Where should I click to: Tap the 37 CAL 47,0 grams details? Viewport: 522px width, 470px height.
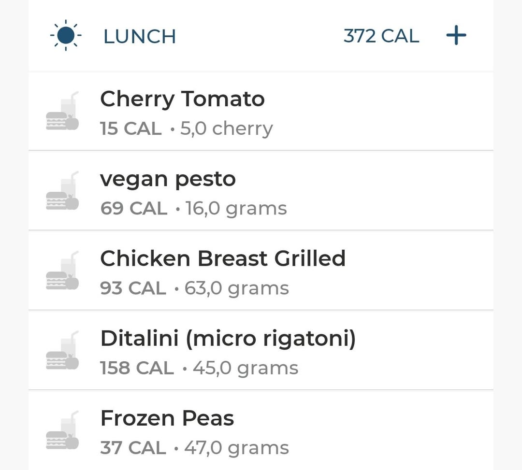194,448
